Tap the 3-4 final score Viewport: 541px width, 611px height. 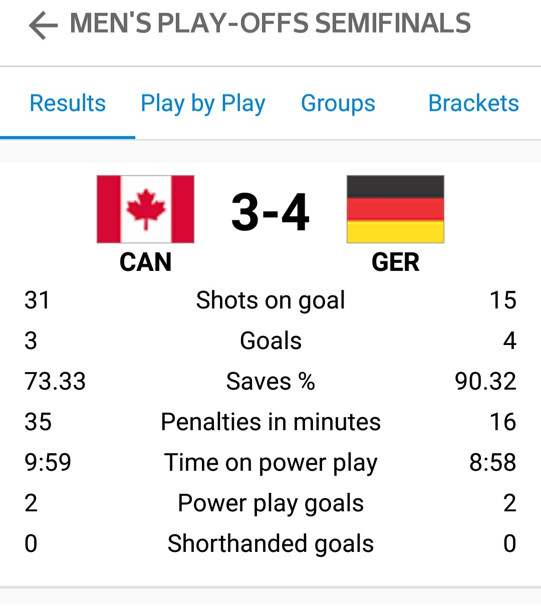point(270,213)
